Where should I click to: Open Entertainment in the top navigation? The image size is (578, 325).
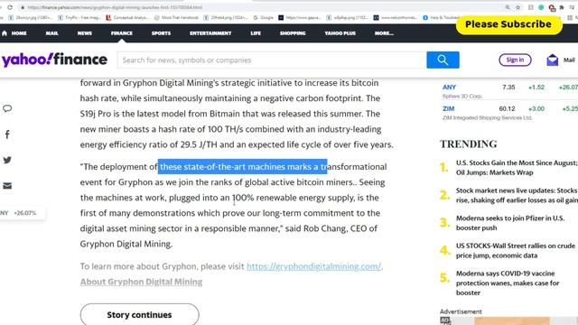pyautogui.click(x=210, y=33)
